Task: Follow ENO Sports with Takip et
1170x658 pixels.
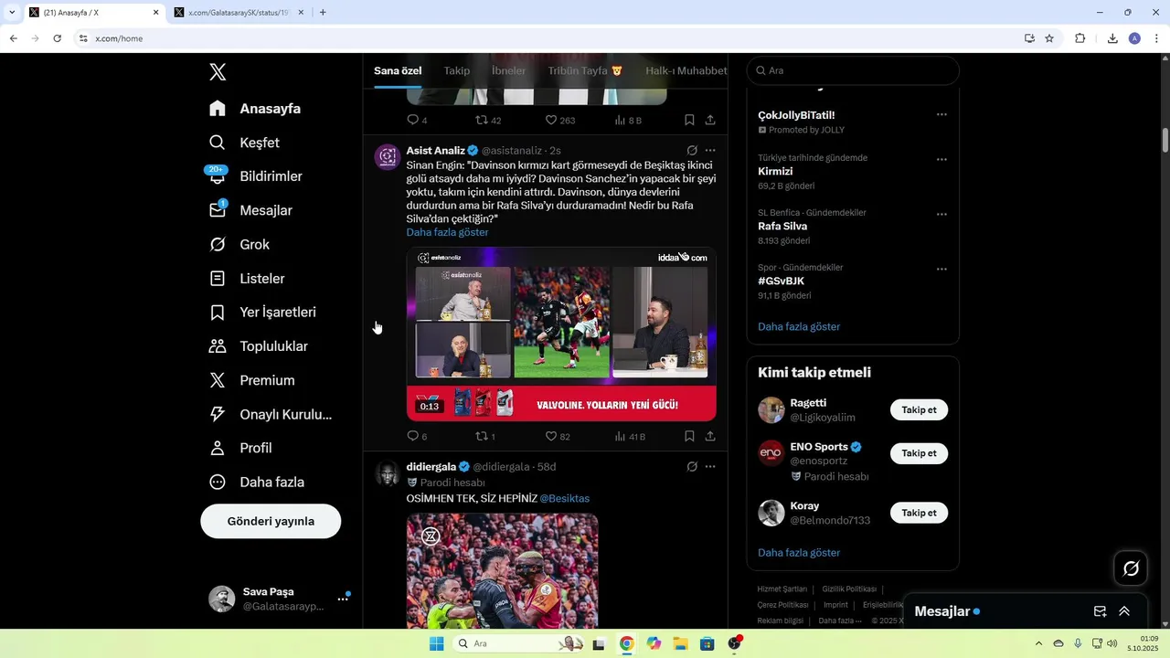Action: (x=919, y=453)
